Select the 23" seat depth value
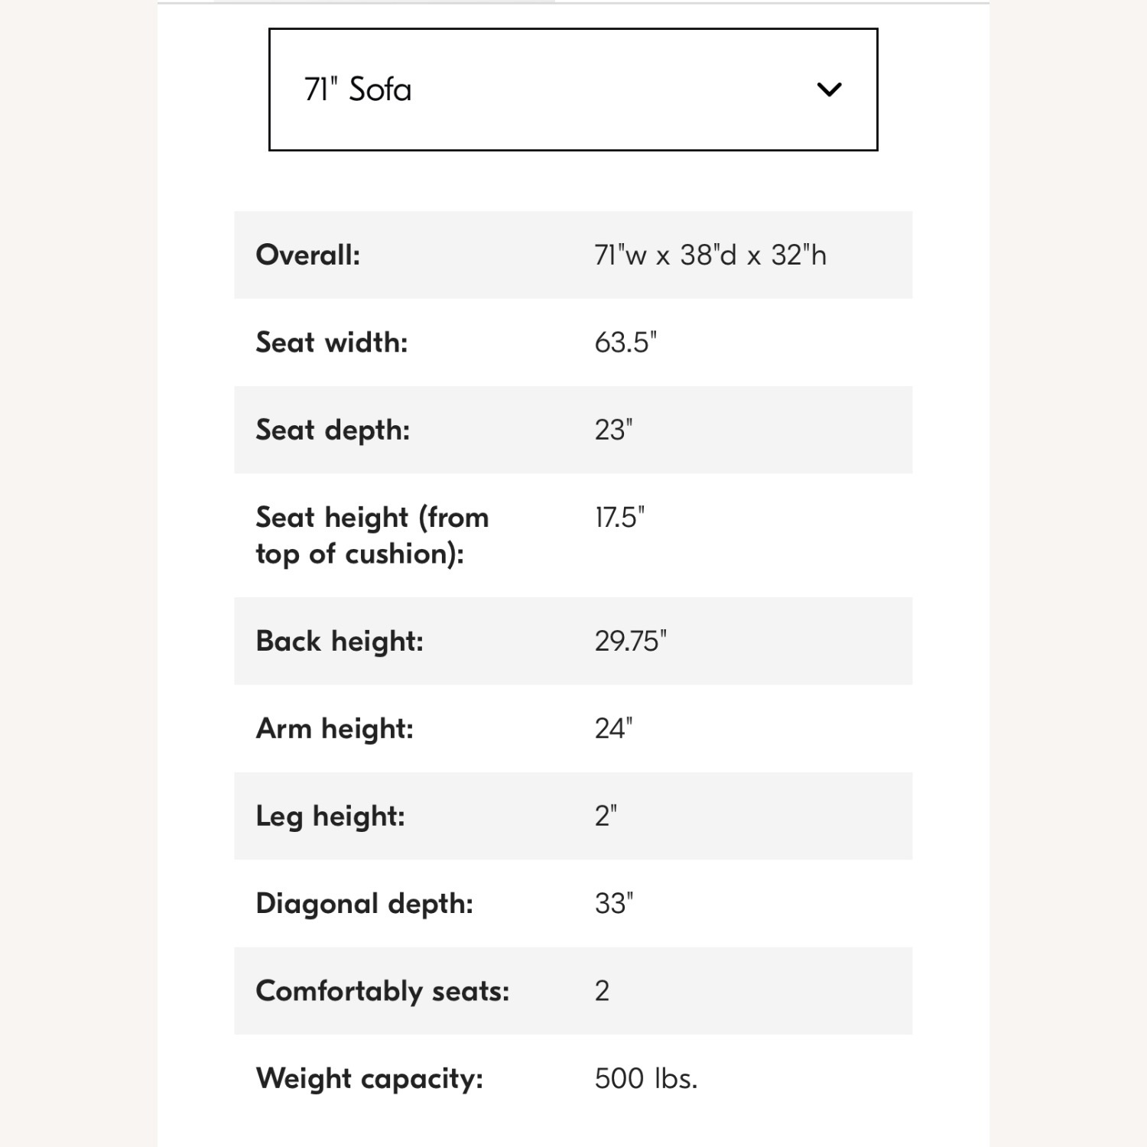Image resolution: width=1147 pixels, height=1147 pixels. 613,430
